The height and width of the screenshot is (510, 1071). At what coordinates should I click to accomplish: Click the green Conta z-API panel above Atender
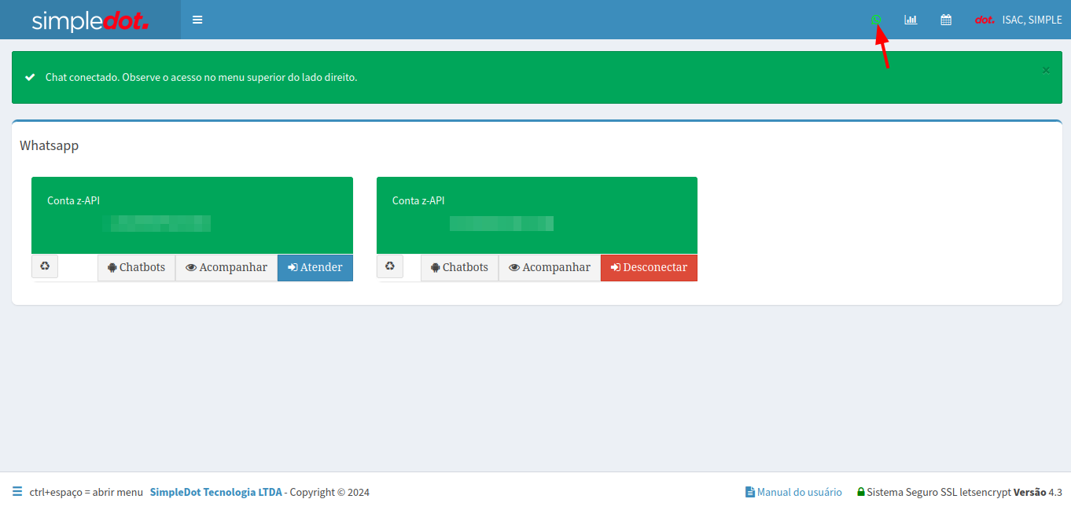point(192,215)
